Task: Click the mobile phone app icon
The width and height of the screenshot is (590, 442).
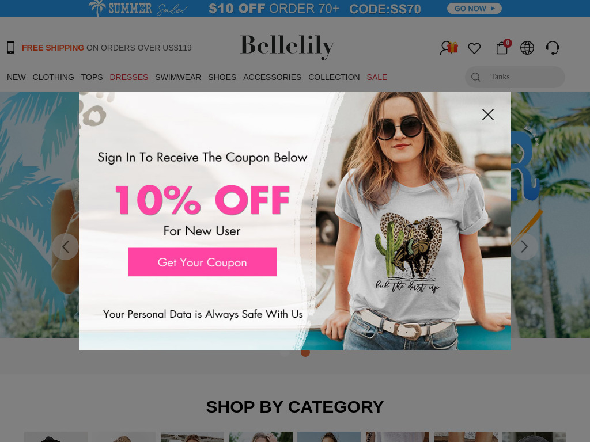Action: (x=10, y=48)
